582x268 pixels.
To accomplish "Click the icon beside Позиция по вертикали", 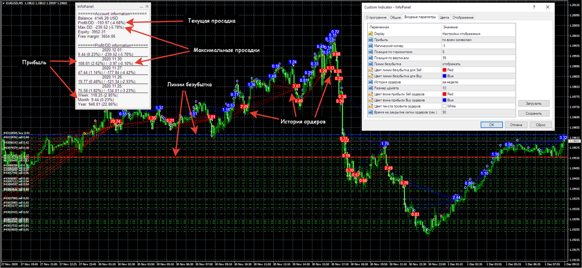I will (370, 58).
